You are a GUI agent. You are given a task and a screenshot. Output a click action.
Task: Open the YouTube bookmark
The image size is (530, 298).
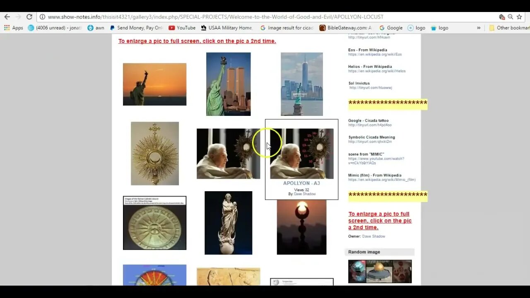[x=182, y=28]
